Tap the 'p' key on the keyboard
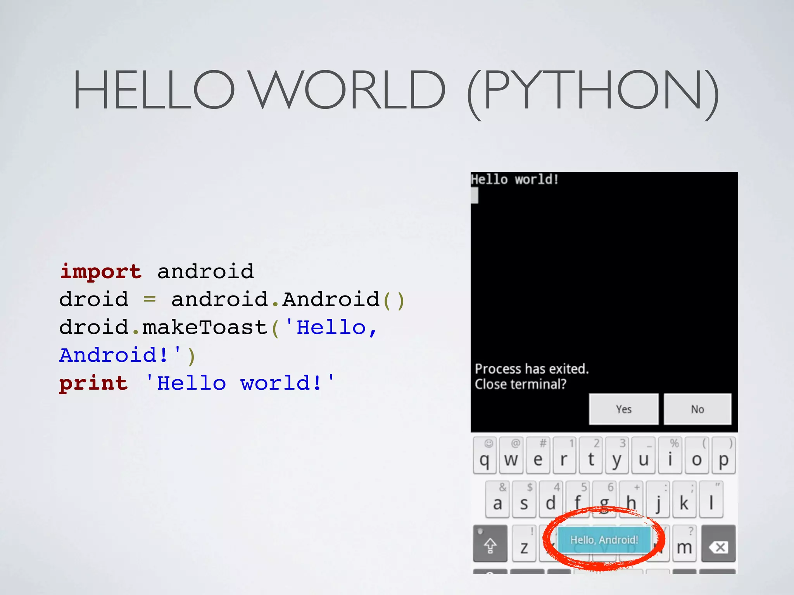 click(x=723, y=456)
